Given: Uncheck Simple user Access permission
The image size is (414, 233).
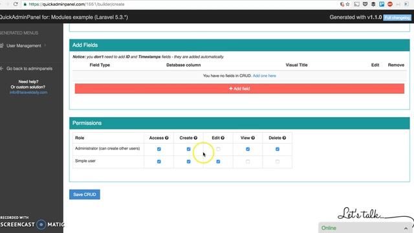Looking at the screenshot, I should tap(159, 161).
